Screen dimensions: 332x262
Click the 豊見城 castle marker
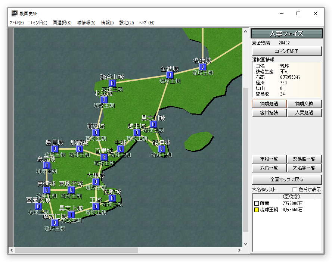click(x=55, y=149)
